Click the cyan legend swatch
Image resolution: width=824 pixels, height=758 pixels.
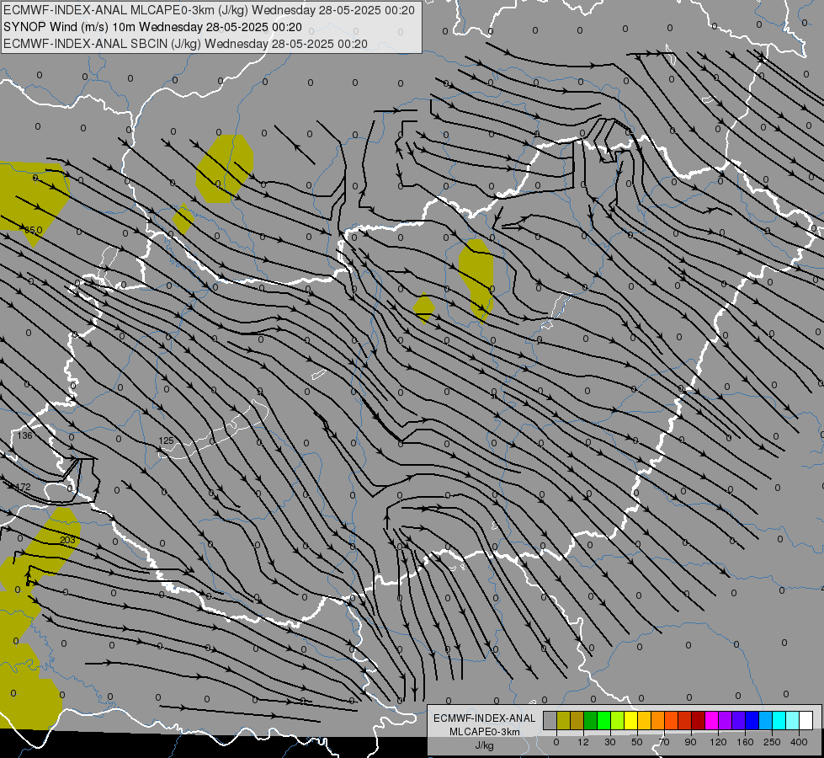(x=779, y=720)
